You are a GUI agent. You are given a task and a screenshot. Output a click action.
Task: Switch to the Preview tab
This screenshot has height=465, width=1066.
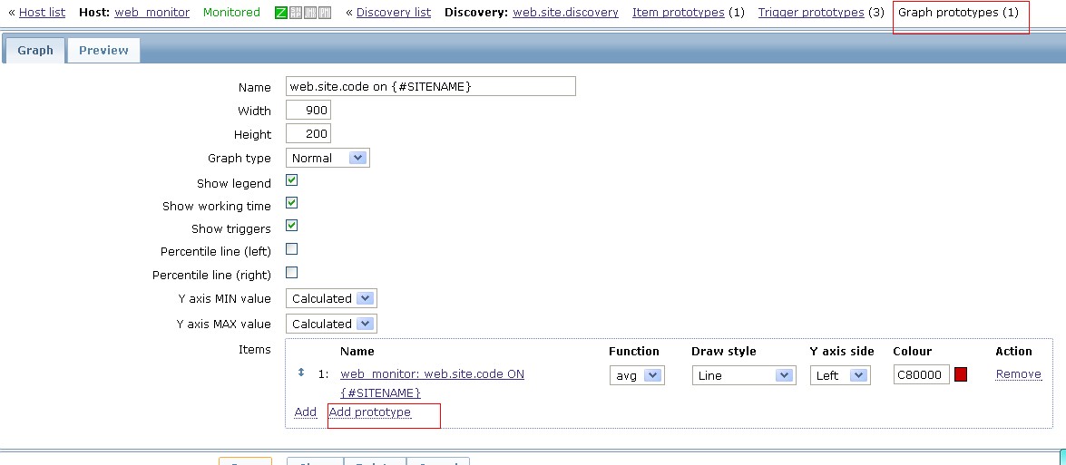point(103,50)
